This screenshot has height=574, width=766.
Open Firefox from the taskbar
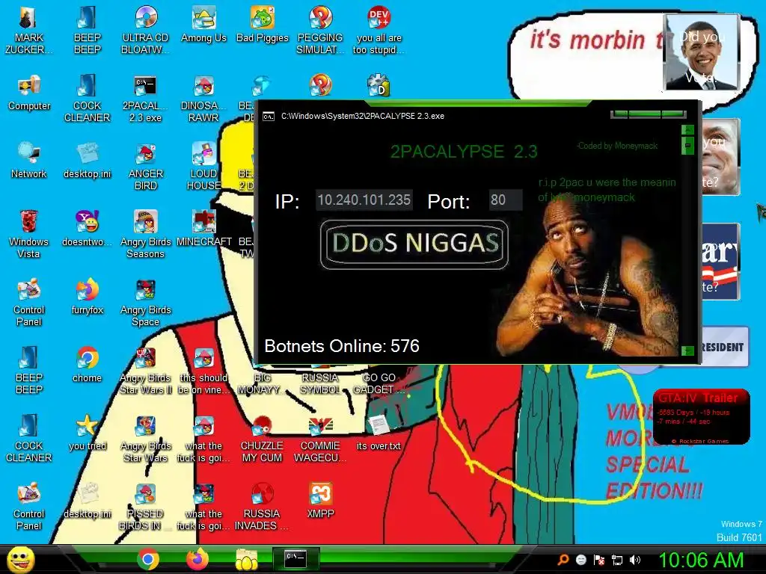[197, 559]
